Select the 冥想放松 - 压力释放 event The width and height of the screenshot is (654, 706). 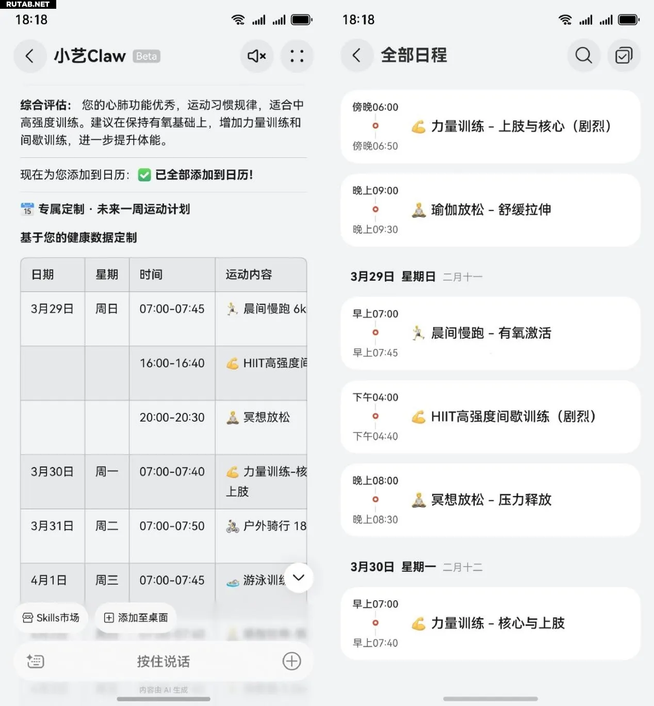coord(490,500)
